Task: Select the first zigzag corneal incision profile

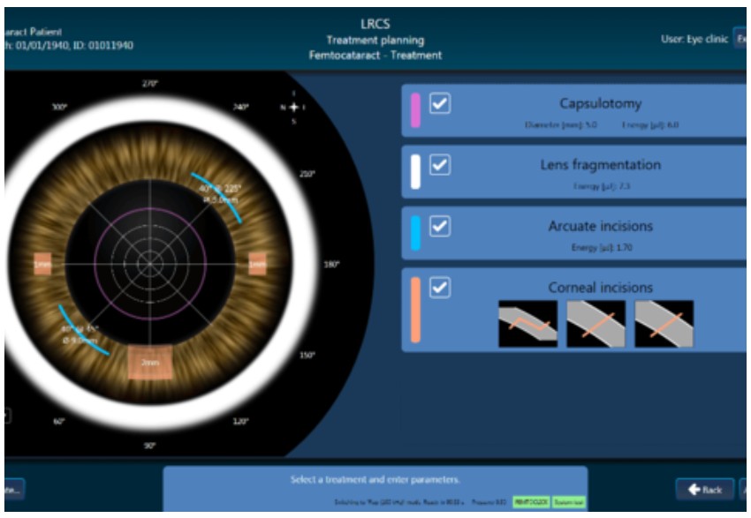Action: [x=527, y=324]
